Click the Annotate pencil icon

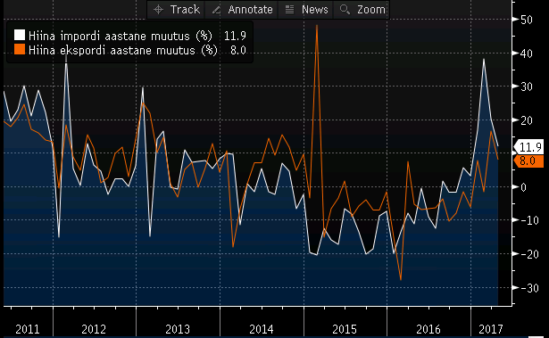coord(216,10)
